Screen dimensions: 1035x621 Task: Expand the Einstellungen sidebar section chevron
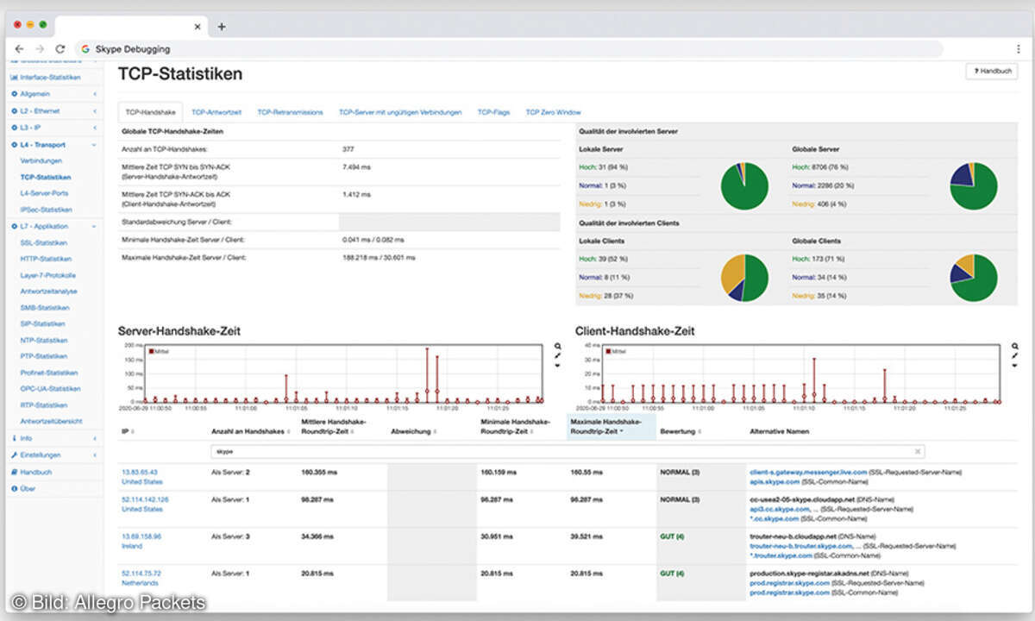click(x=95, y=455)
